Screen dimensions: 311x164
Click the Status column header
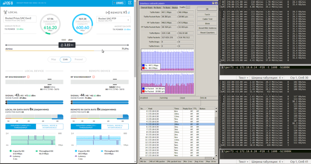coord(207,109)
